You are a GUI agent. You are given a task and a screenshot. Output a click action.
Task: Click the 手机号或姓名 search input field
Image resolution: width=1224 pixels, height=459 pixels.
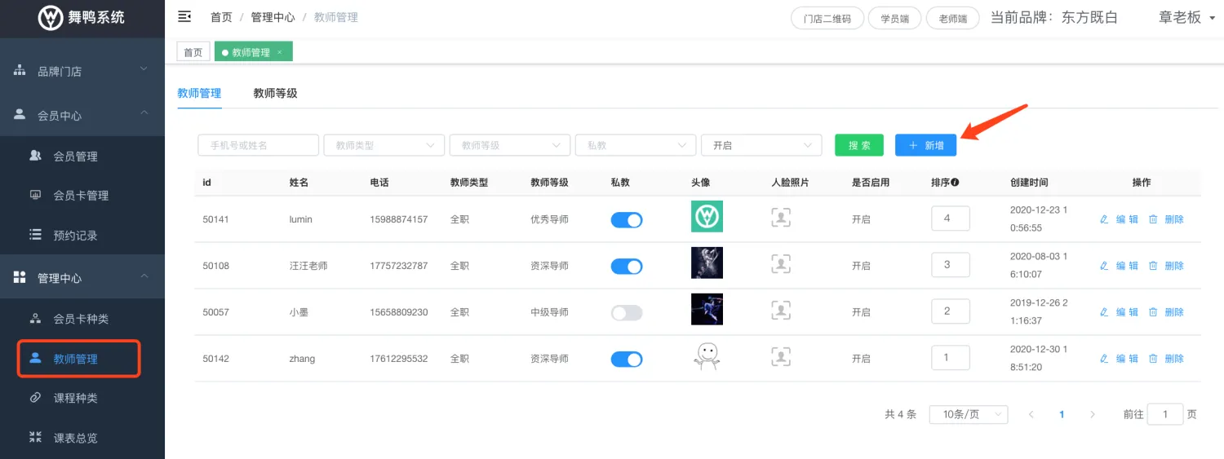(x=258, y=145)
